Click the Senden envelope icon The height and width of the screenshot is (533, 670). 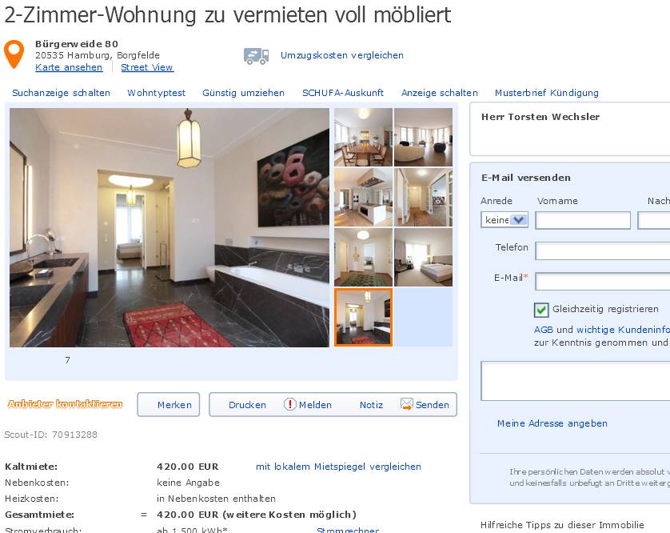pos(406,404)
